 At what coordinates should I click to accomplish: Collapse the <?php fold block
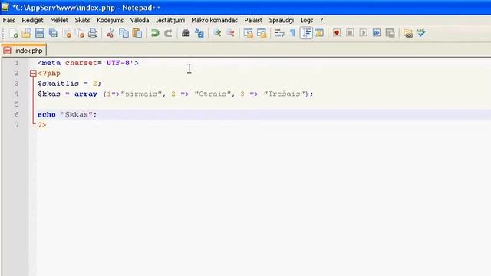click(x=33, y=74)
